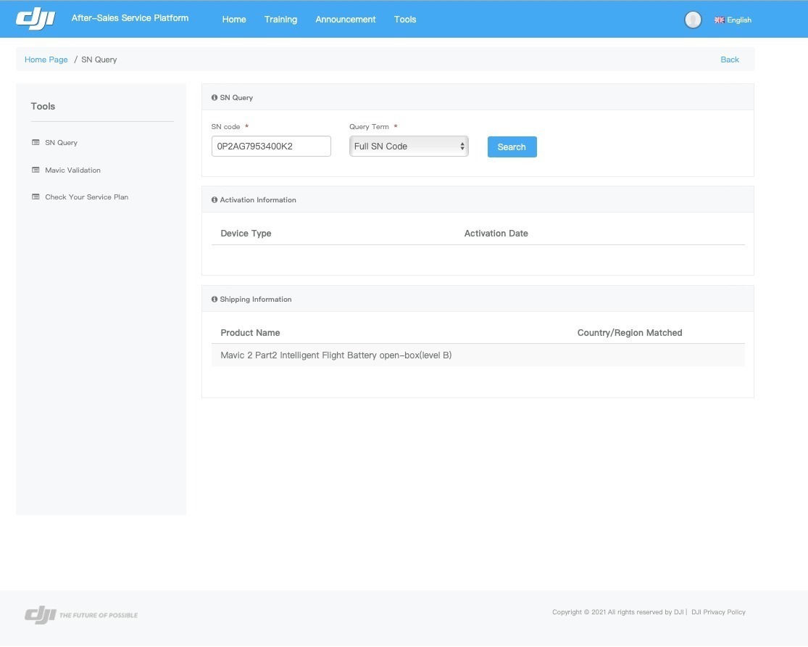Click the copyright 2021 footer text
This screenshot has height=647, width=808.
(x=618, y=612)
